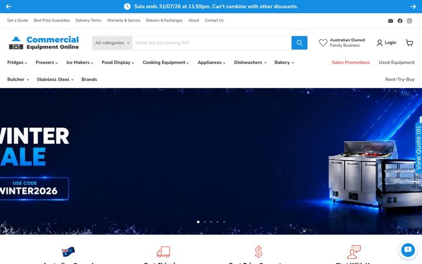Open the Contact Us link

pos(215,21)
